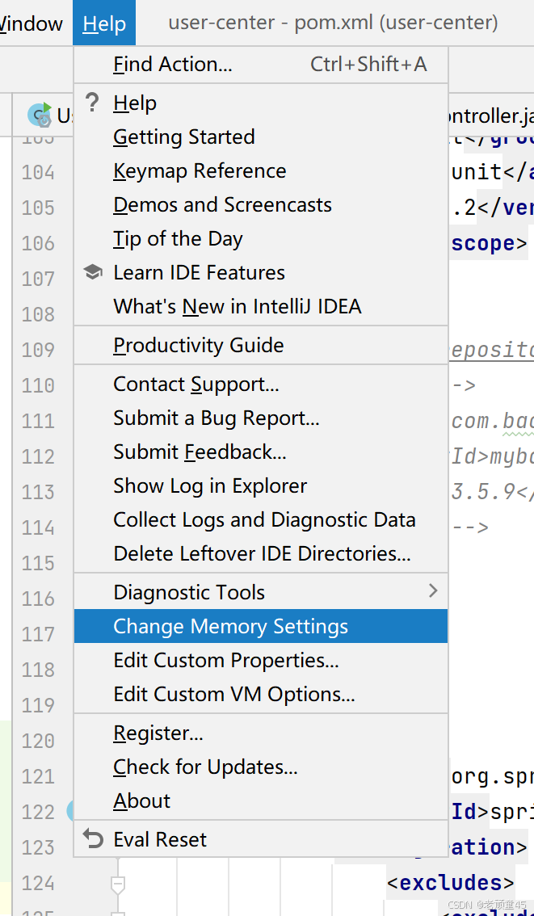Select Submit a Bug Report
Viewport: 534px width, 916px height.
tap(217, 418)
